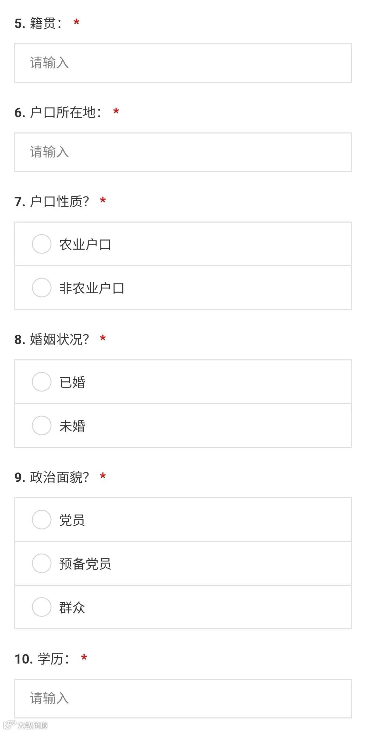Select 已婚 for marital status
The image size is (366, 732).
(41, 382)
